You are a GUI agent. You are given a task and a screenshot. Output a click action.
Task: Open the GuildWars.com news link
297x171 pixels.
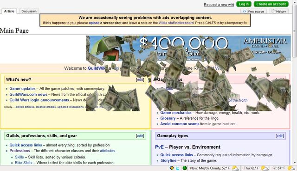28,94
